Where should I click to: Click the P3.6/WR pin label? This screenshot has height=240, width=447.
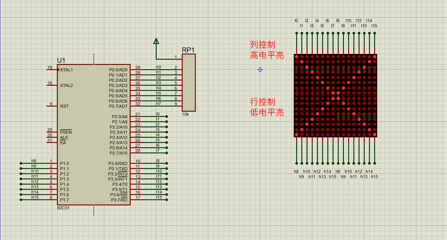pos(119,195)
